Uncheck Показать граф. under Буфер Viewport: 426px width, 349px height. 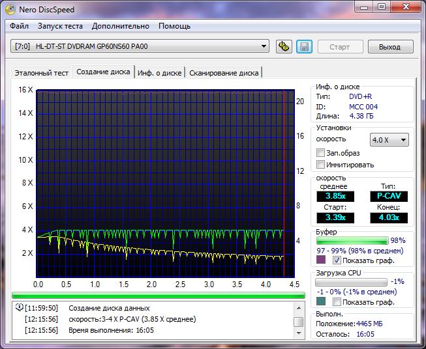[337, 260]
